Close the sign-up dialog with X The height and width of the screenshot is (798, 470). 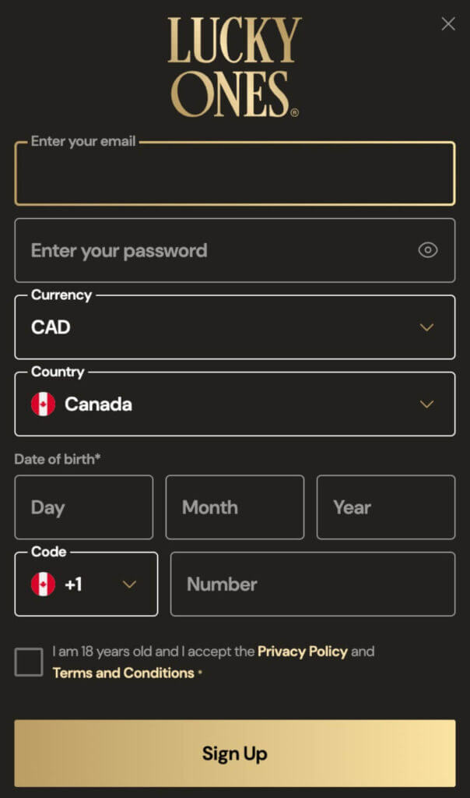coord(448,24)
